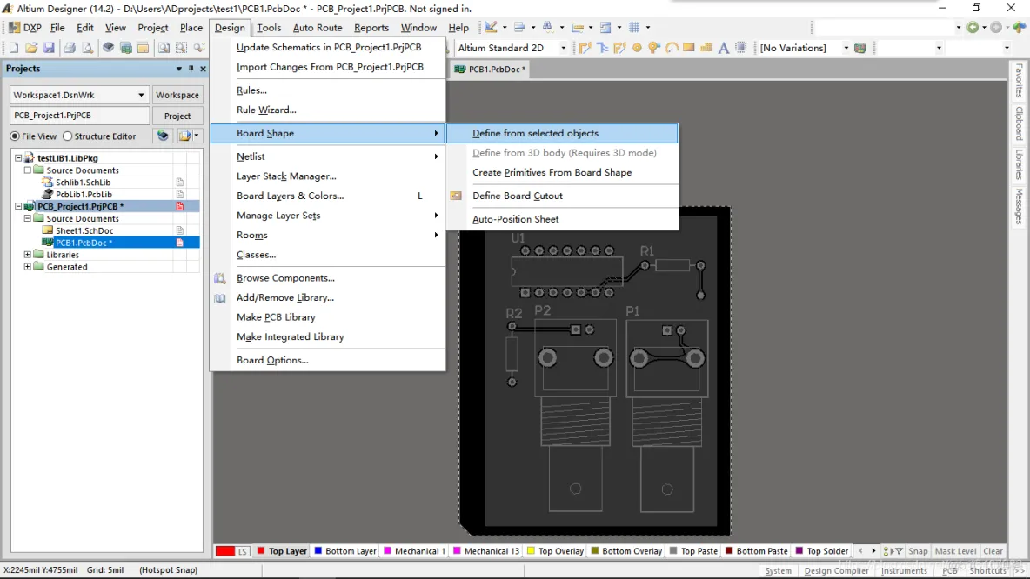Click the Save icon in toolbar

click(50, 48)
